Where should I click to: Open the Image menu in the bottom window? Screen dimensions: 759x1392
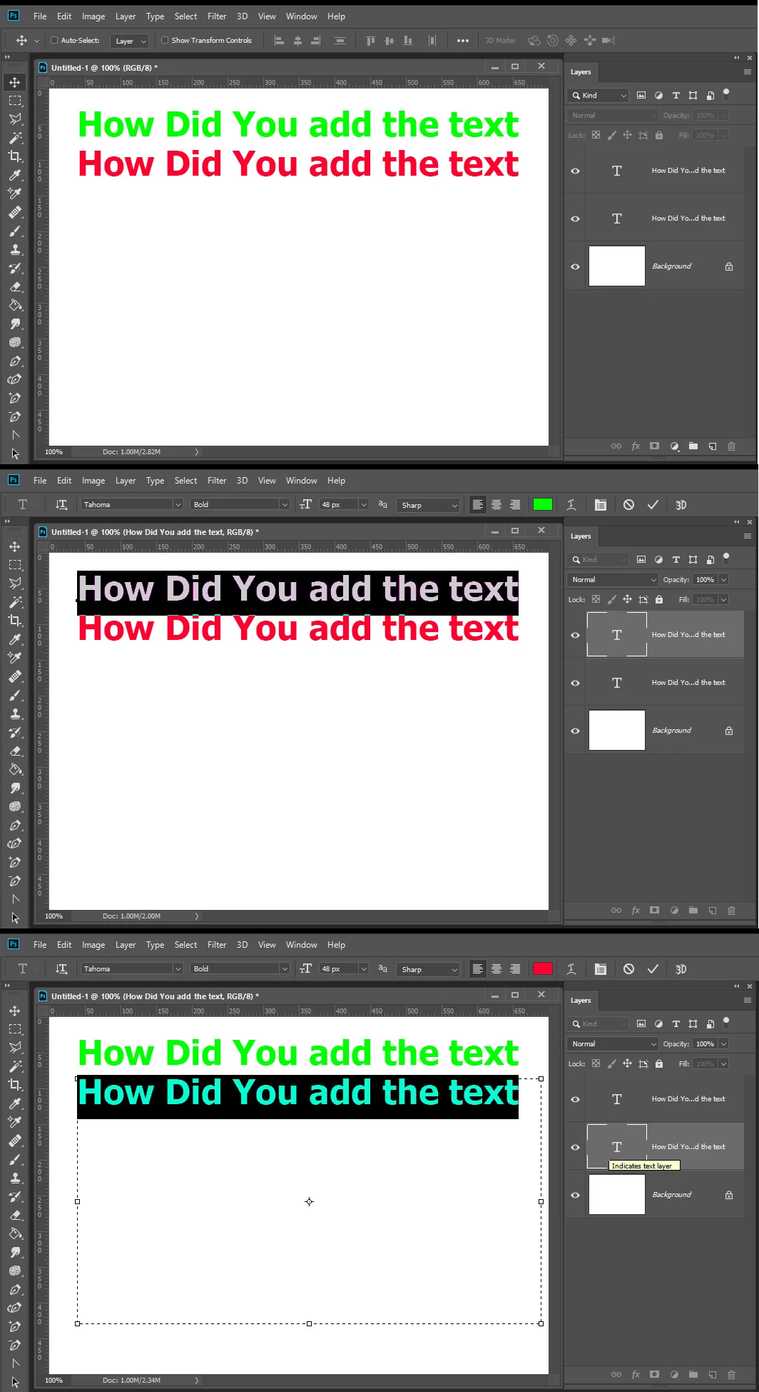tap(93, 945)
